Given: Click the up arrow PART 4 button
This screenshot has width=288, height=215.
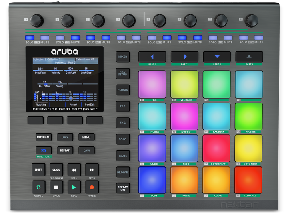Looking at the screenshot, I should pyautogui.click(x=249, y=57).
